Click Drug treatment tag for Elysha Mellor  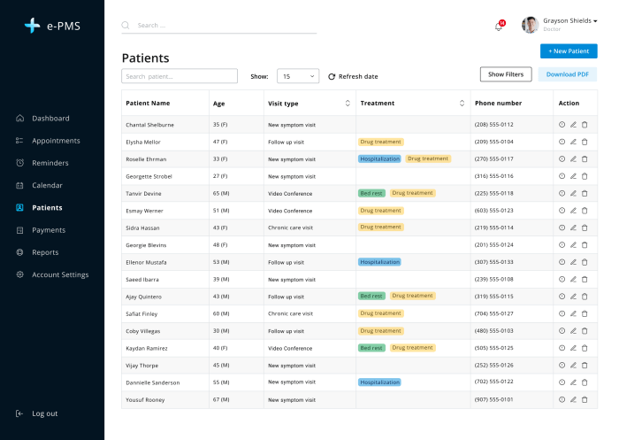[380, 142]
